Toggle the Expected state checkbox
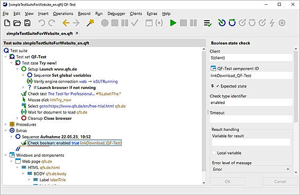 [x=218, y=86]
